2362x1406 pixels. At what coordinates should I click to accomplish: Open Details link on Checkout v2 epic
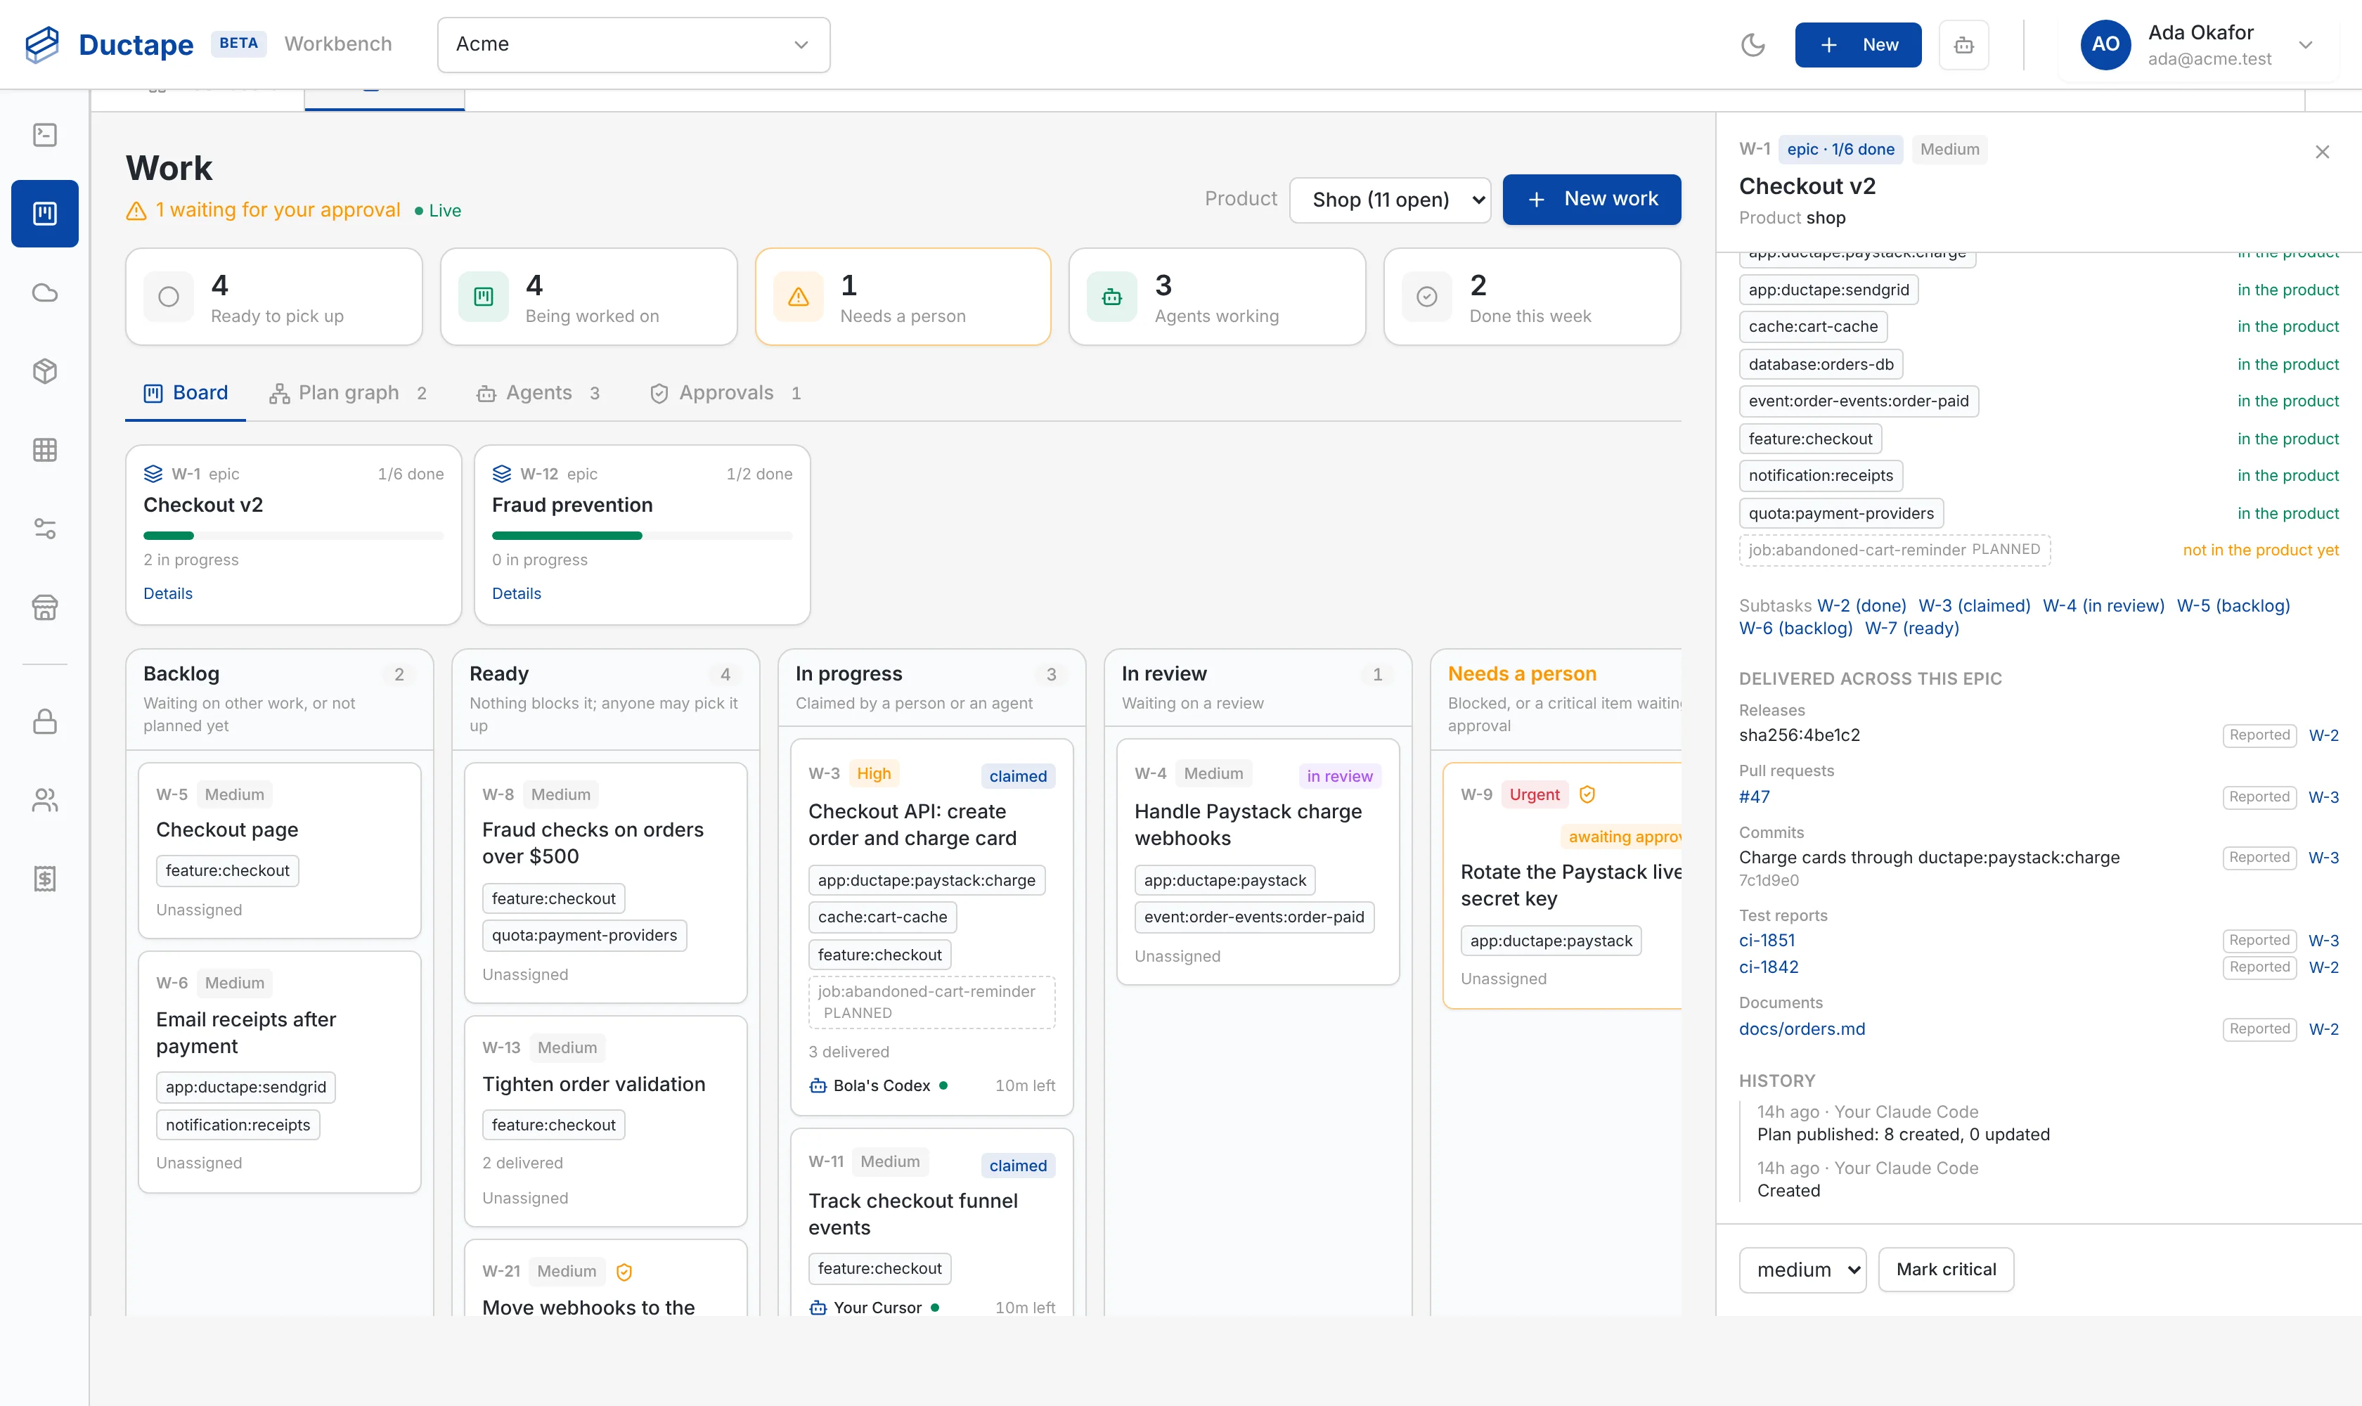tap(168, 593)
